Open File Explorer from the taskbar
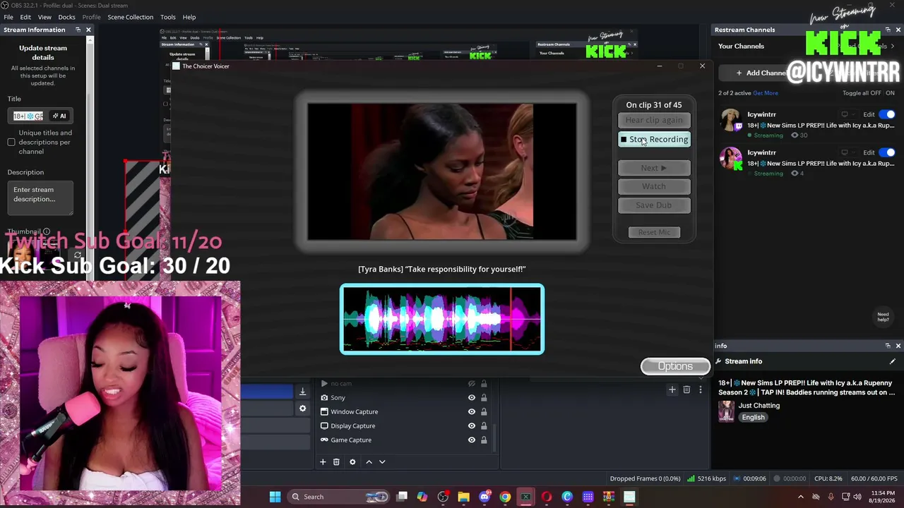Image resolution: width=904 pixels, height=508 pixels. (463, 497)
